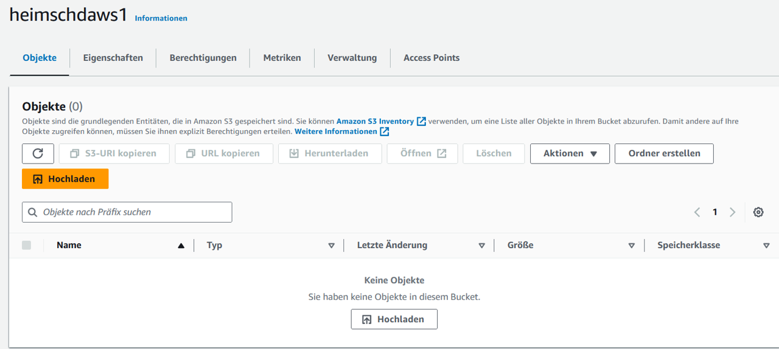Click external link icon beside Weitere Informationen
This screenshot has width=779, height=349.
pyautogui.click(x=385, y=132)
